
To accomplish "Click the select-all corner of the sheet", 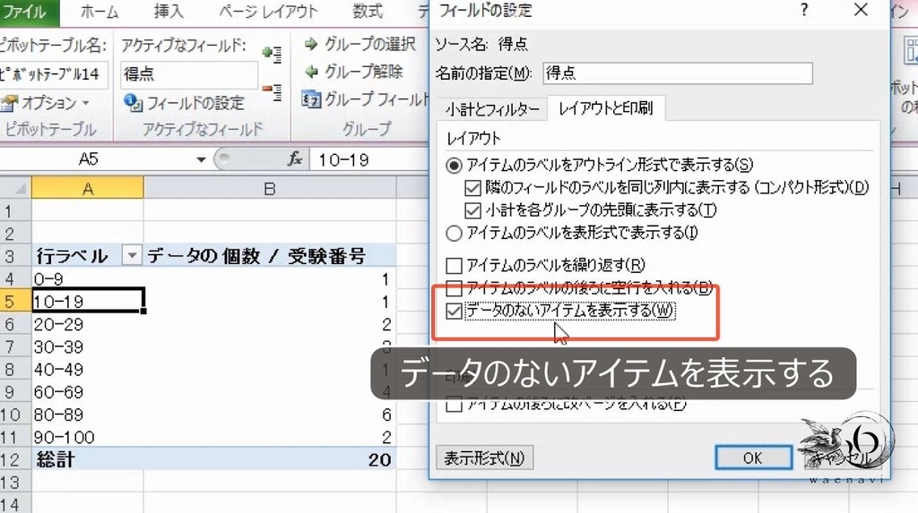I will tap(16, 188).
